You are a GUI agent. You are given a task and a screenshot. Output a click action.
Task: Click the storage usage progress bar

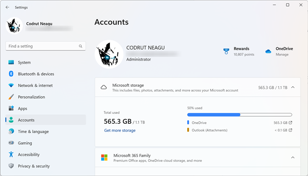coord(240,115)
